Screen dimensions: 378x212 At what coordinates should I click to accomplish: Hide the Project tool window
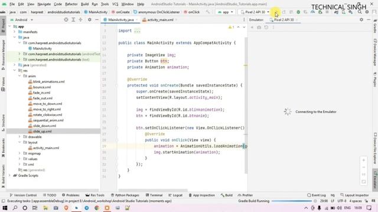point(97,19)
